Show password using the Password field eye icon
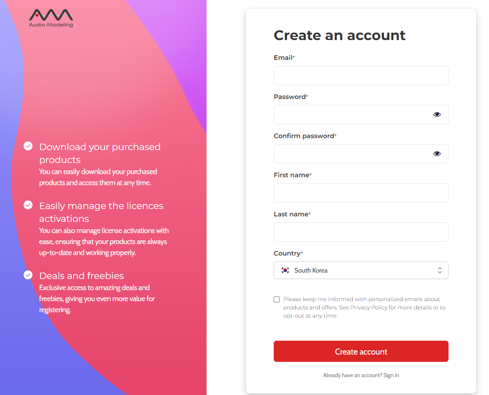The height and width of the screenshot is (395, 489). click(437, 115)
